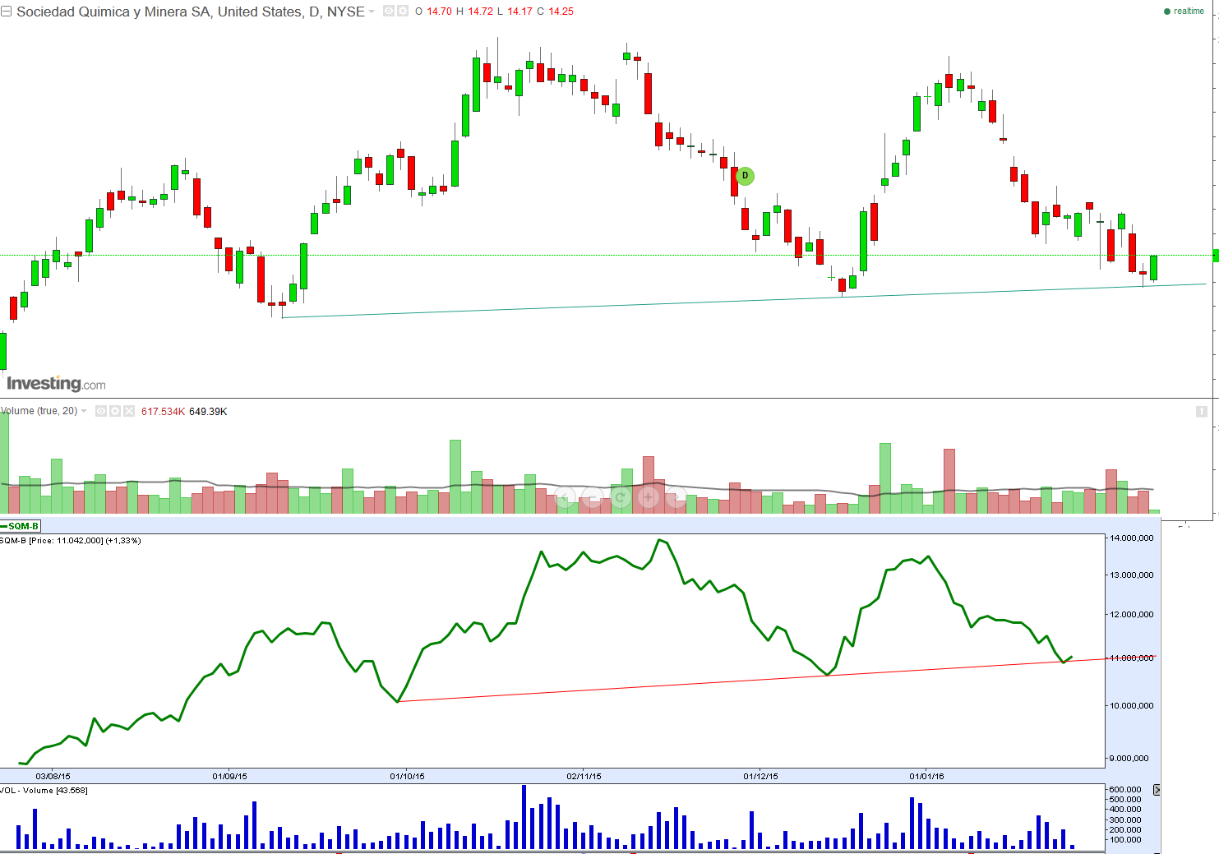This screenshot has width=1219, height=854.
Task: Remove the Volume indicator
Action: 129,411
